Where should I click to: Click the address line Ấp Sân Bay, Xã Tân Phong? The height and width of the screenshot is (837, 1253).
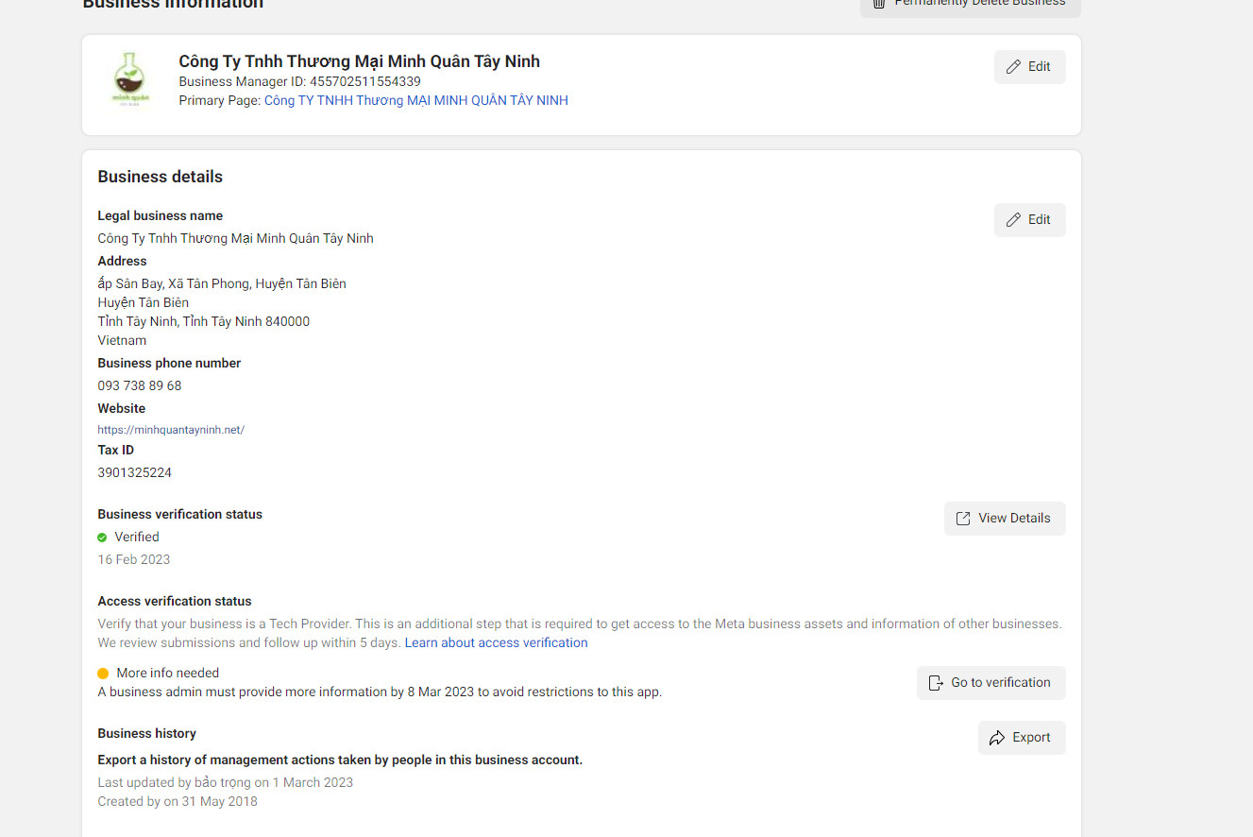(x=222, y=283)
